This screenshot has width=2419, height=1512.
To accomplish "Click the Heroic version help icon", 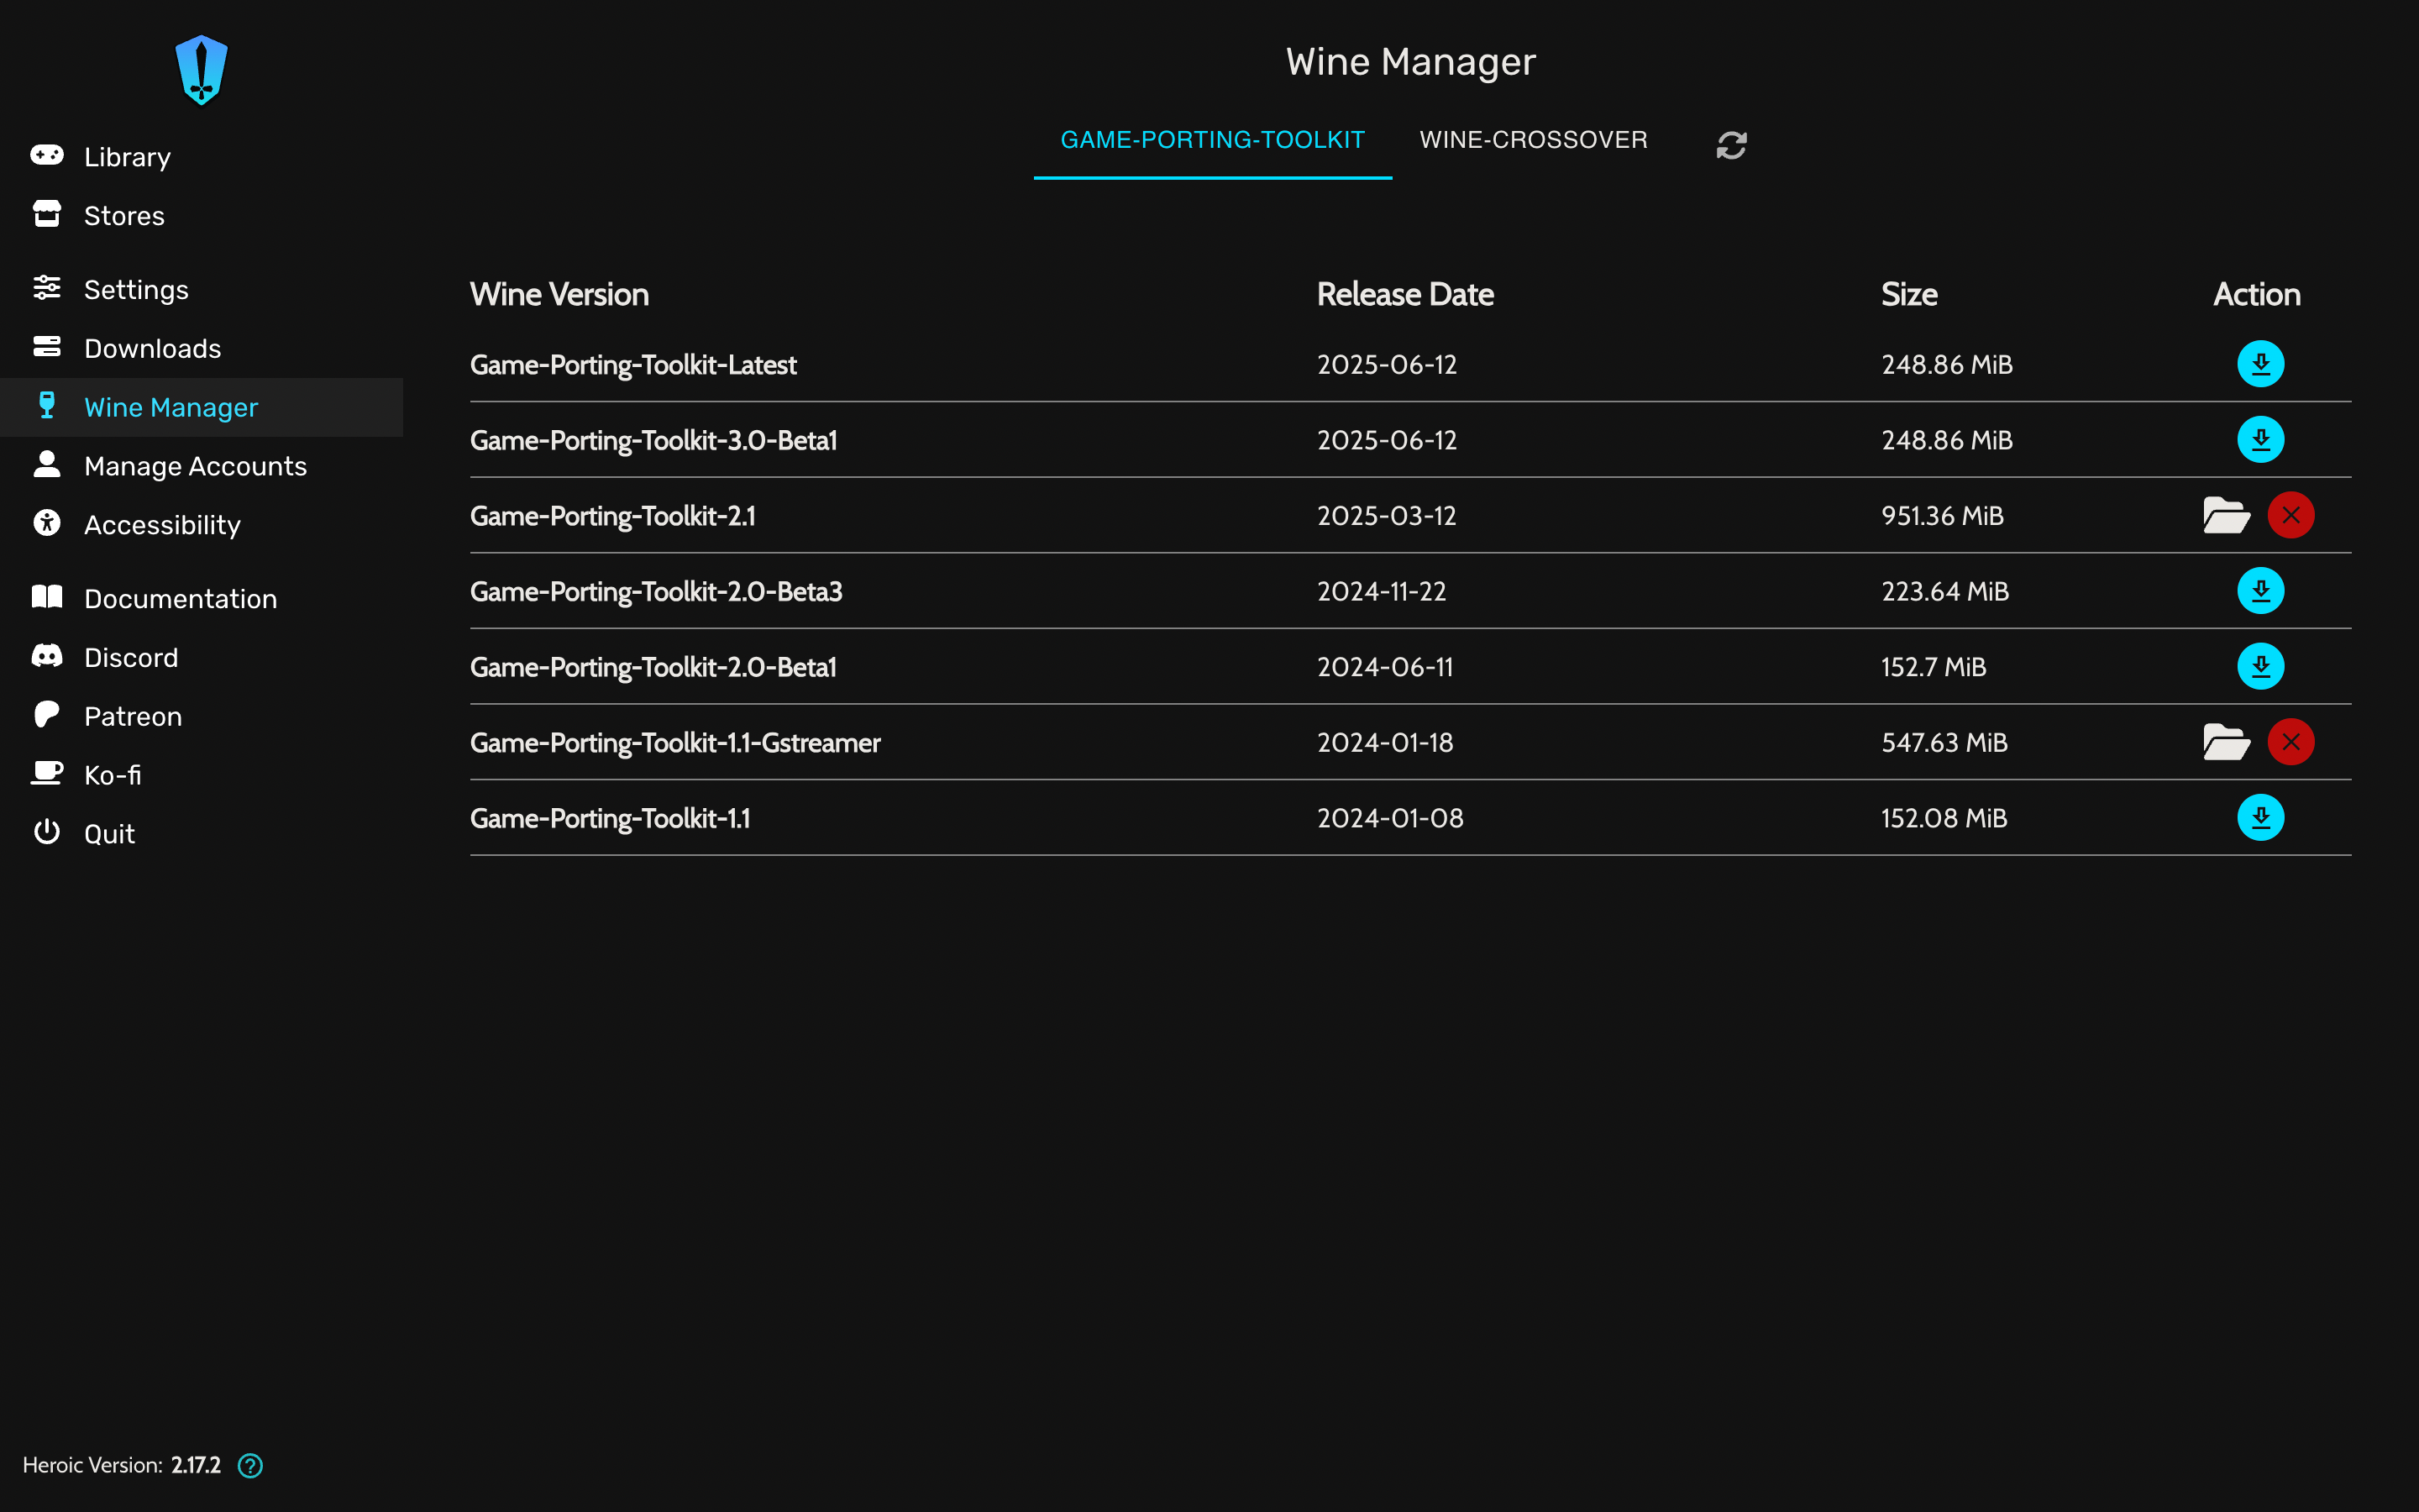I will [x=250, y=1465].
